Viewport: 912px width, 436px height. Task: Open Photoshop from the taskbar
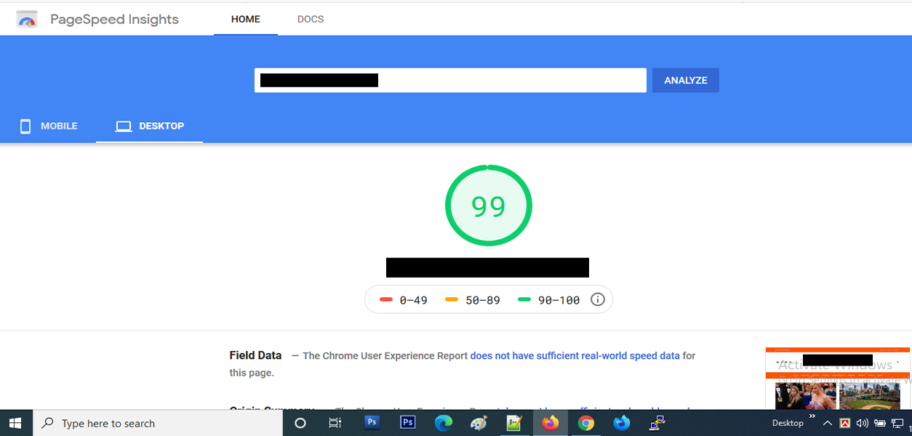pos(371,423)
